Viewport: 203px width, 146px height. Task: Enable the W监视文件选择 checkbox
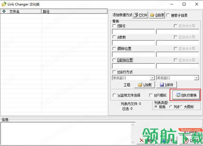(x=114, y=95)
